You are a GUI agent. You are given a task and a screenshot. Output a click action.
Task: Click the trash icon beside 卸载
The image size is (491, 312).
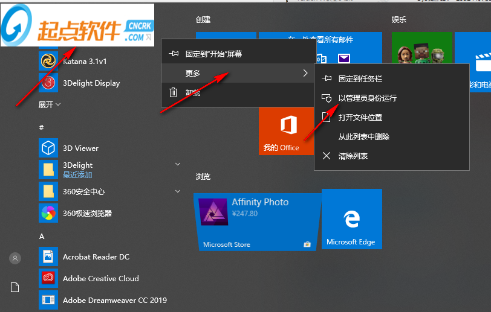coord(173,92)
